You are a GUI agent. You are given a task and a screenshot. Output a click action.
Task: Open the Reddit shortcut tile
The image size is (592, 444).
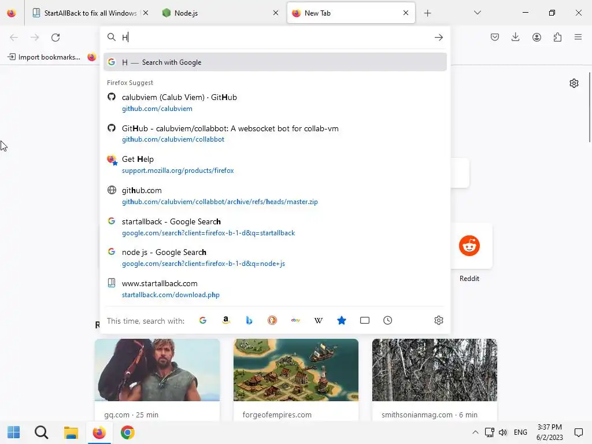[469, 246]
